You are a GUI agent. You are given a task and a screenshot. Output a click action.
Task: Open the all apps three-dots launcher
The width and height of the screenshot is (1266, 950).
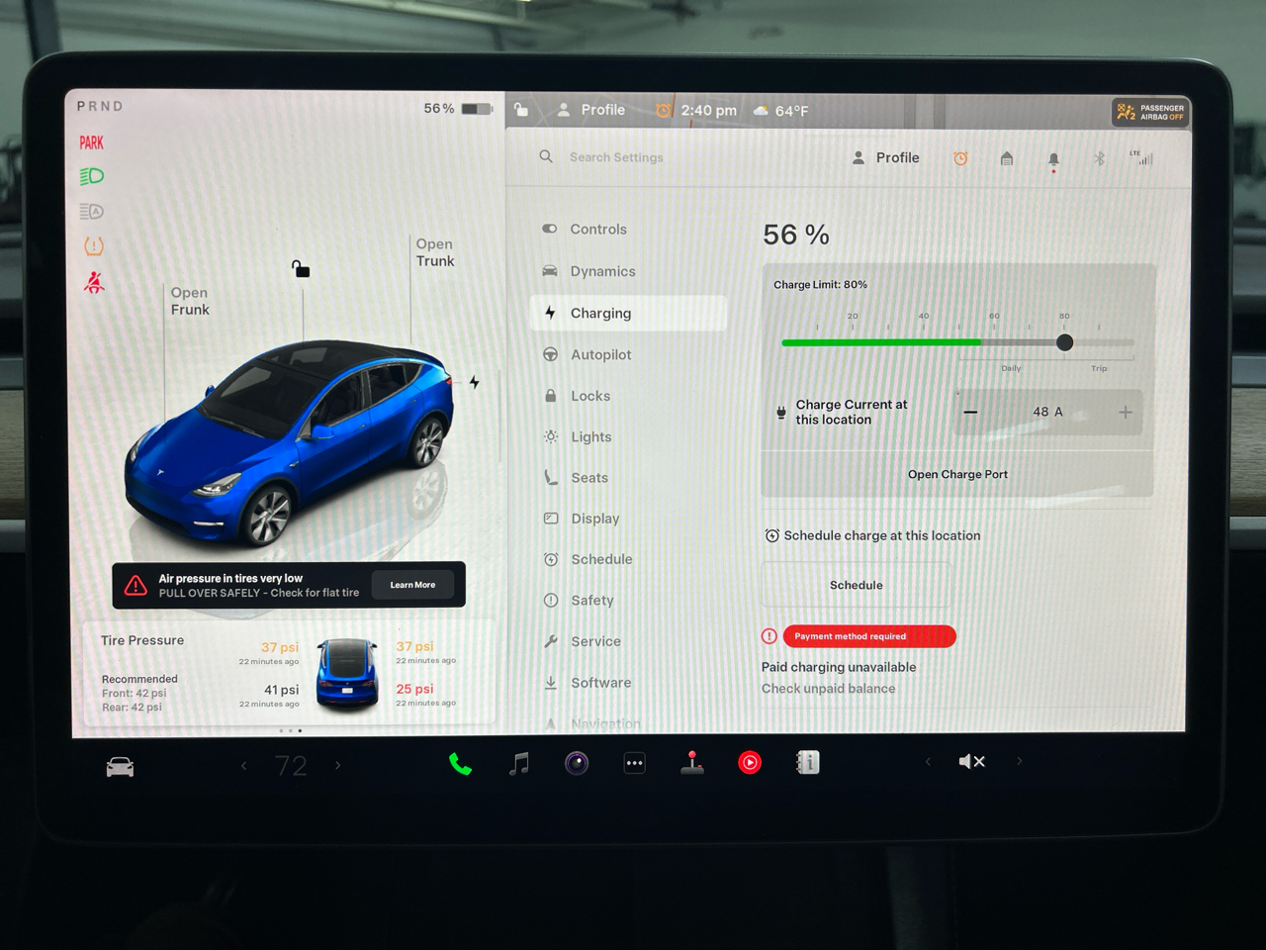635,763
